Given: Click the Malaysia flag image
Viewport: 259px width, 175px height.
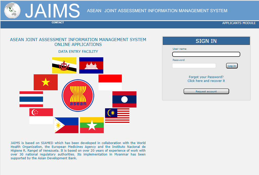Looking at the screenshot, I should (x=117, y=116).
